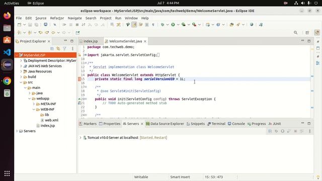Image resolution: width=322 pixels, height=181 pixels.
Task: Open Show Applications grid in dock
Action: 7,173
